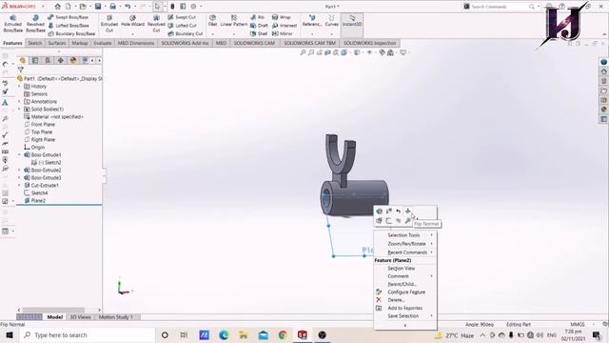Open dropdown arrow next to SolidWorks logo
Viewport: 609px width, 343px height.
[x=43, y=7]
